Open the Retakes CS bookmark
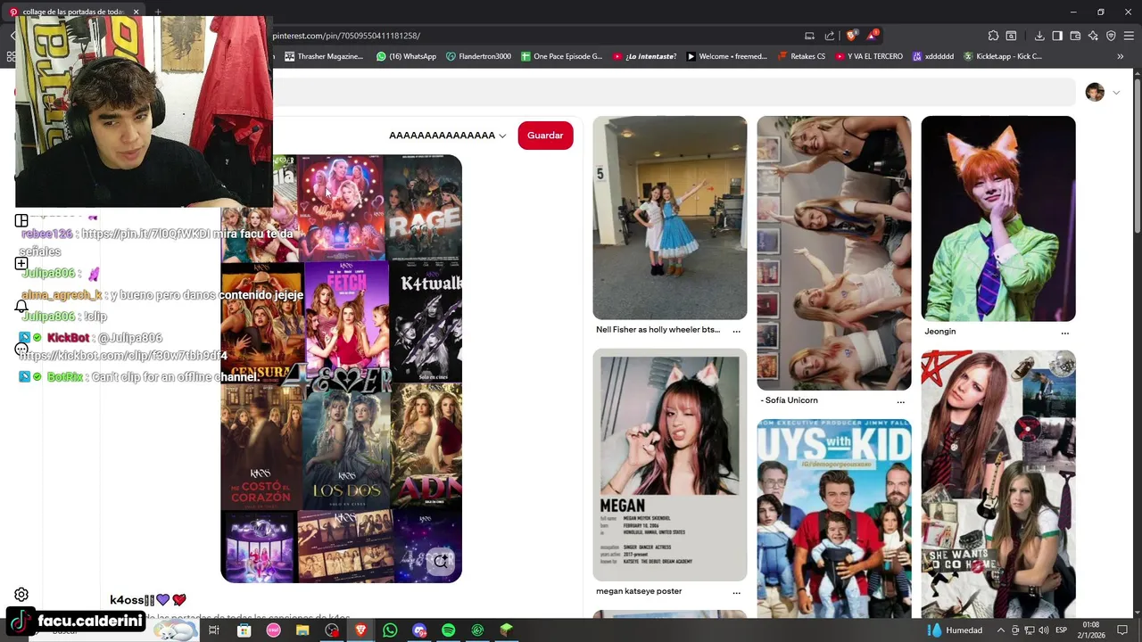Viewport: 1142px width, 642px height. tap(801, 56)
